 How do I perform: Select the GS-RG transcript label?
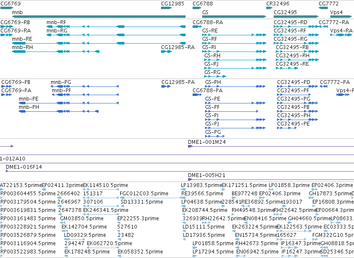coord(212,72)
